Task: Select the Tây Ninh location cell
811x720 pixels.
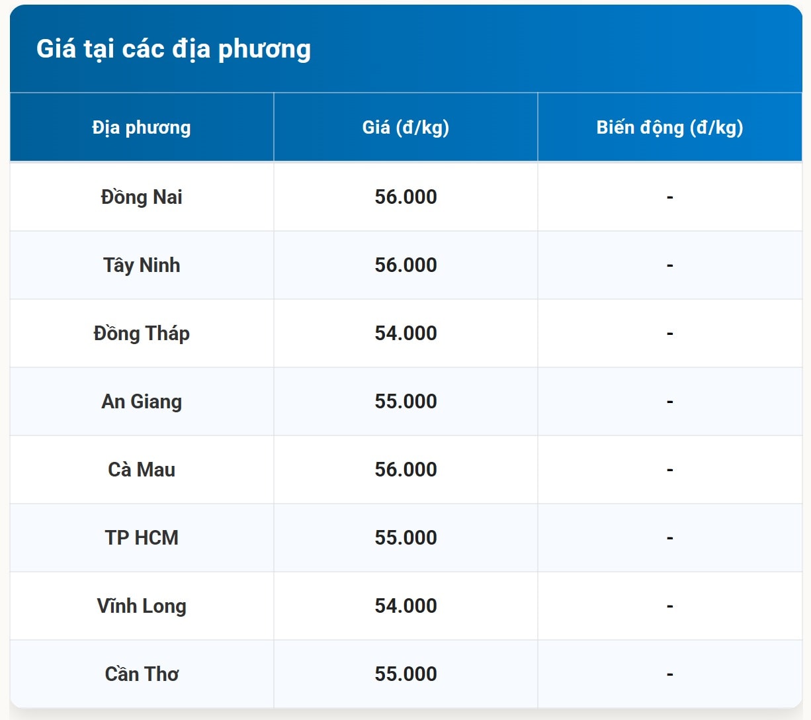Action: point(142,265)
